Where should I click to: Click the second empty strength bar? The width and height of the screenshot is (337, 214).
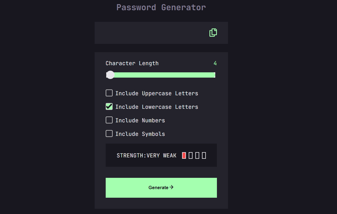click(x=190, y=155)
